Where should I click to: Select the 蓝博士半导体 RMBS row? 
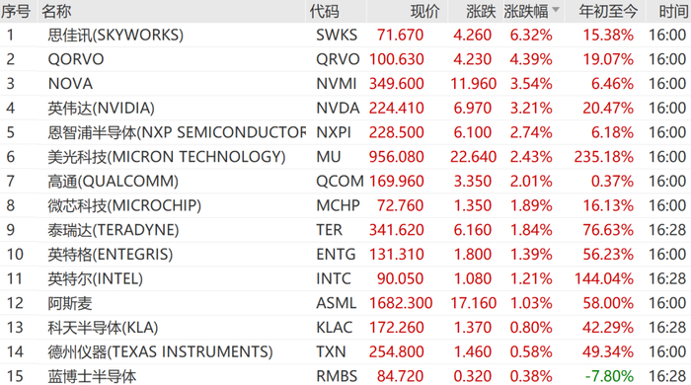(345, 376)
